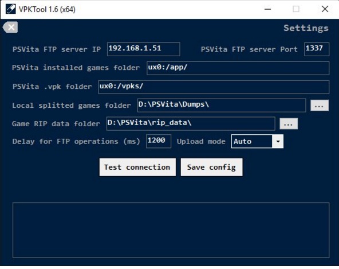Browse for Game RIP data folder
339x269 pixels.
(289, 124)
